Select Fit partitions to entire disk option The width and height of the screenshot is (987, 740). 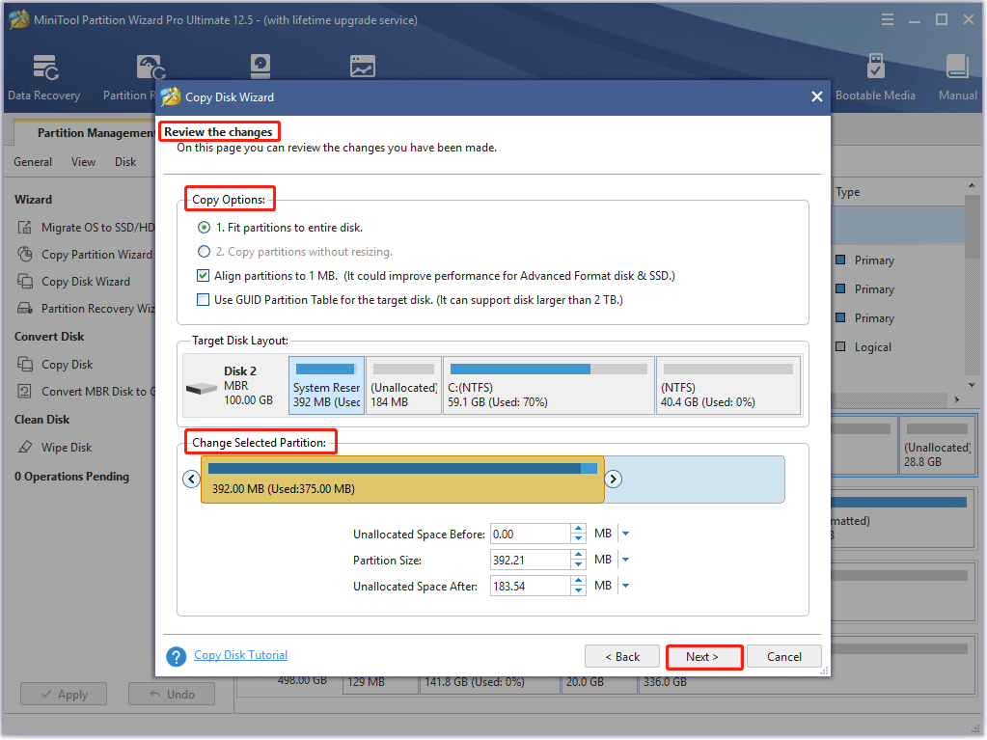point(204,228)
